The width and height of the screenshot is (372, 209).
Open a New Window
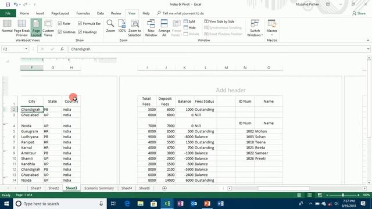click(151, 28)
